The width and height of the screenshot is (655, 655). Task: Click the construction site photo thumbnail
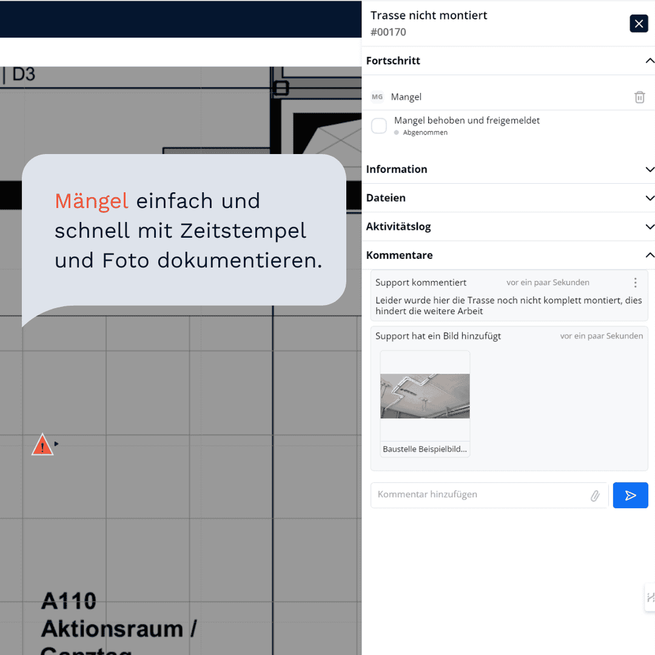coord(425,395)
